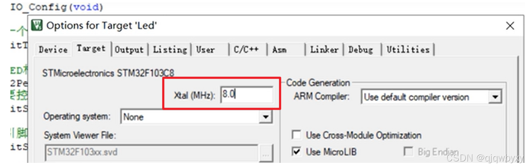Click the System Viewer File browse button
The width and height of the screenshot is (525, 167).
[266, 152]
